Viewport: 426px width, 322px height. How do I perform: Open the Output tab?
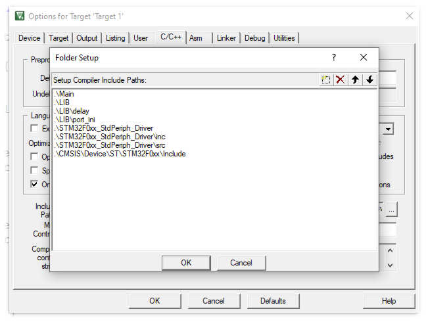click(x=87, y=38)
